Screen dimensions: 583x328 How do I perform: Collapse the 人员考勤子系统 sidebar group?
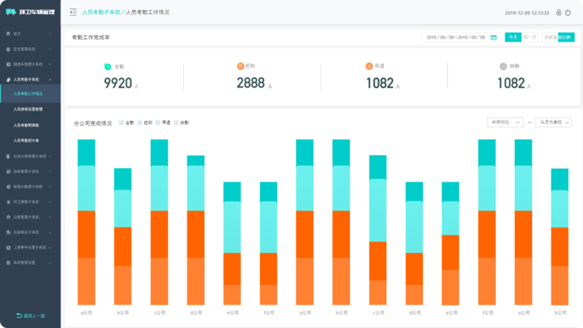(x=30, y=79)
